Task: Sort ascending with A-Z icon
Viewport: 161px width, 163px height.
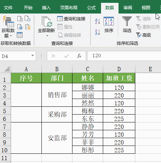Action: [x=97, y=21]
